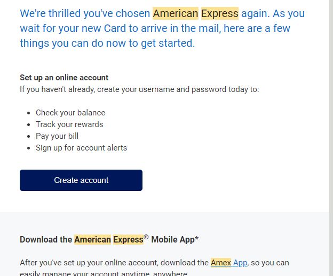Image resolution: width=333 pixels, height=276 pixels.
Task: Click the 'After you've set up' paragraph text
Action: point(154,263)
